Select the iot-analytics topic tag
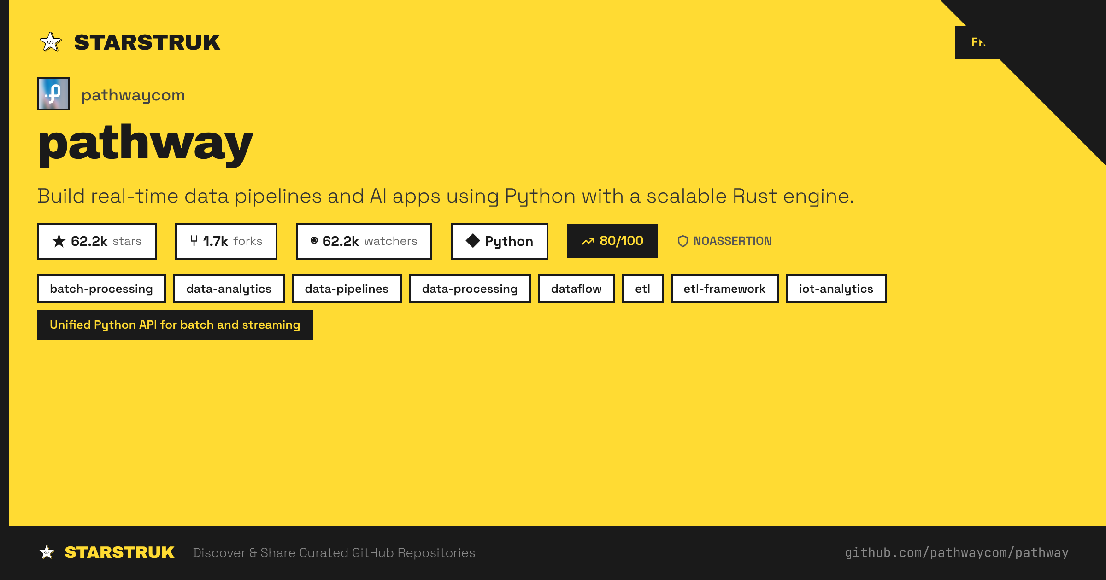Image resolution: width=1106 pixels, height=580 pixels. pyautogui.click(x=836, y=289)
